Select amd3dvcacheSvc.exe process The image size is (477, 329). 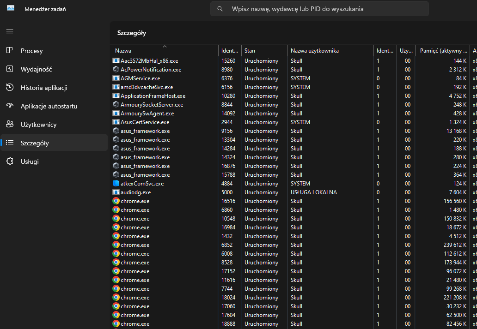point(294,87)
